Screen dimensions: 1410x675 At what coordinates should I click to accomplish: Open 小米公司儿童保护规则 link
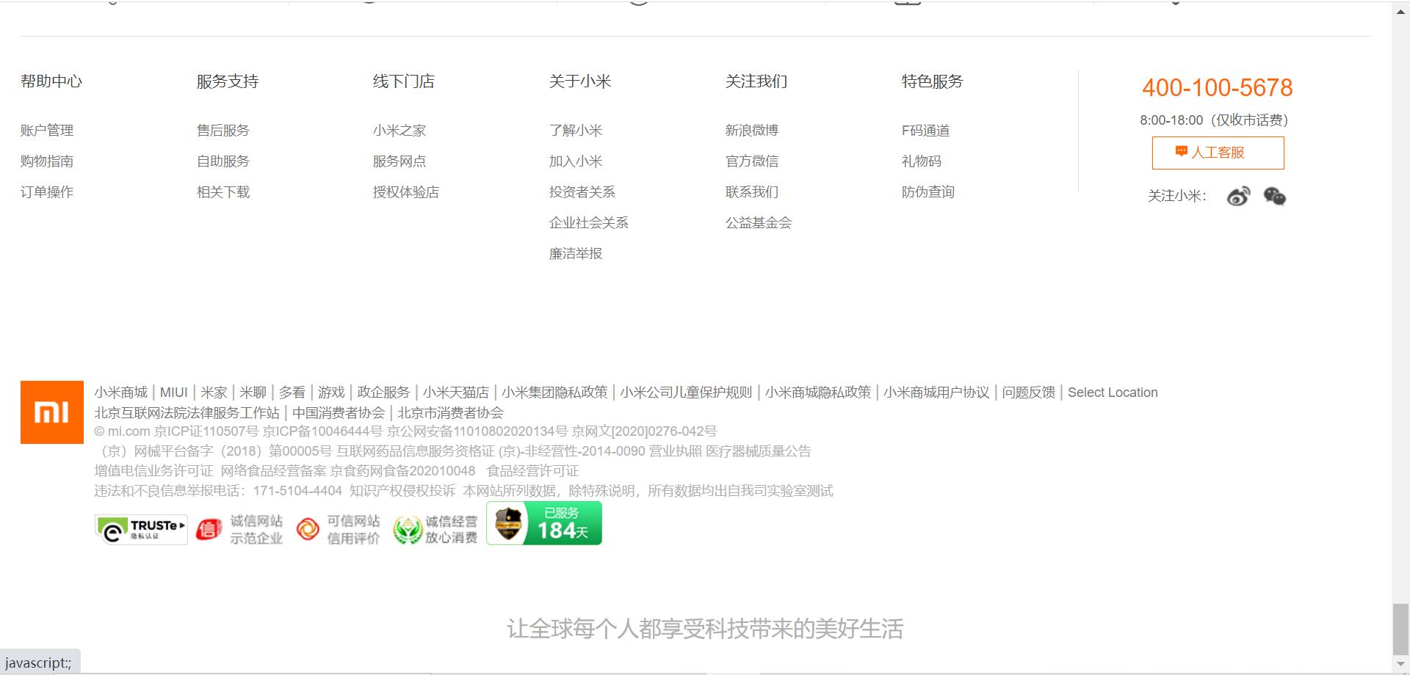(686, 393)
